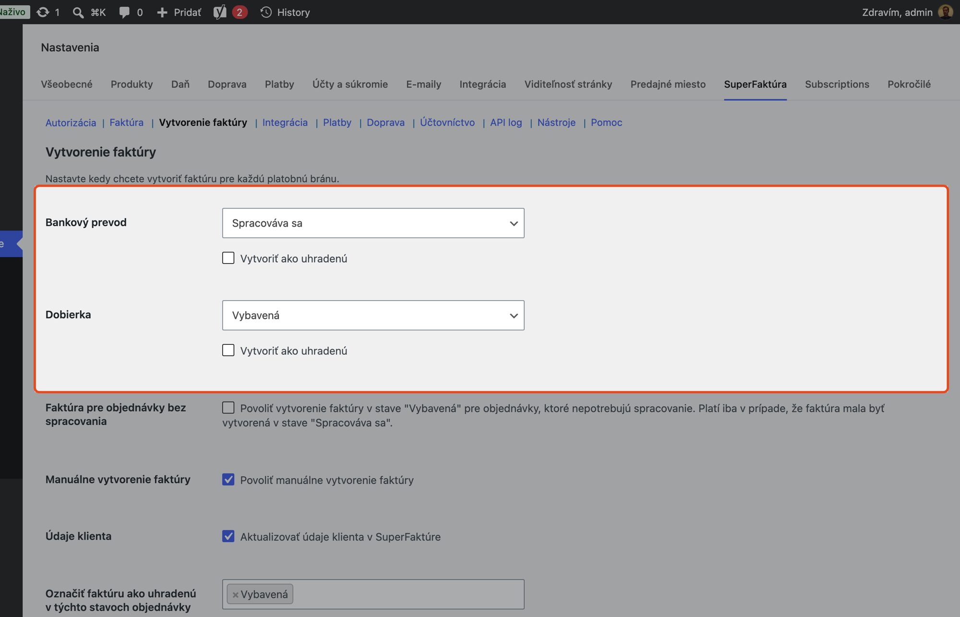Image resolution: width=960 pixels, height=617 pixels.
Task: Open the Integrácia sub-section link
Action: (285, 122)
